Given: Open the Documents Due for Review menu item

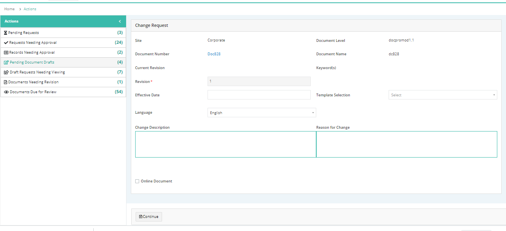Looking at the screenshot, I should [63, 92].
